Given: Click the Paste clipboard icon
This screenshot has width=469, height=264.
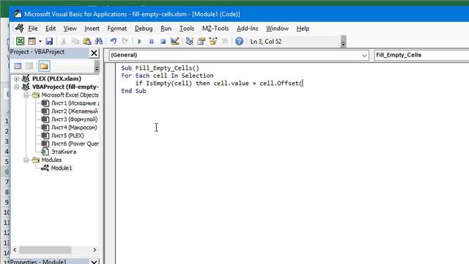Looking at the screenshot, I should 87,41.
